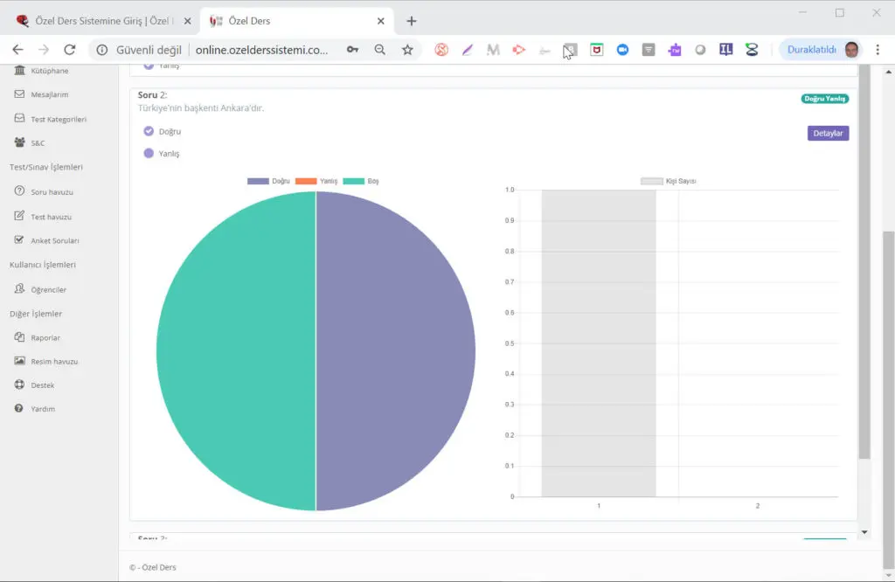Select the Doğru answer option

click(x=149, y=131)
